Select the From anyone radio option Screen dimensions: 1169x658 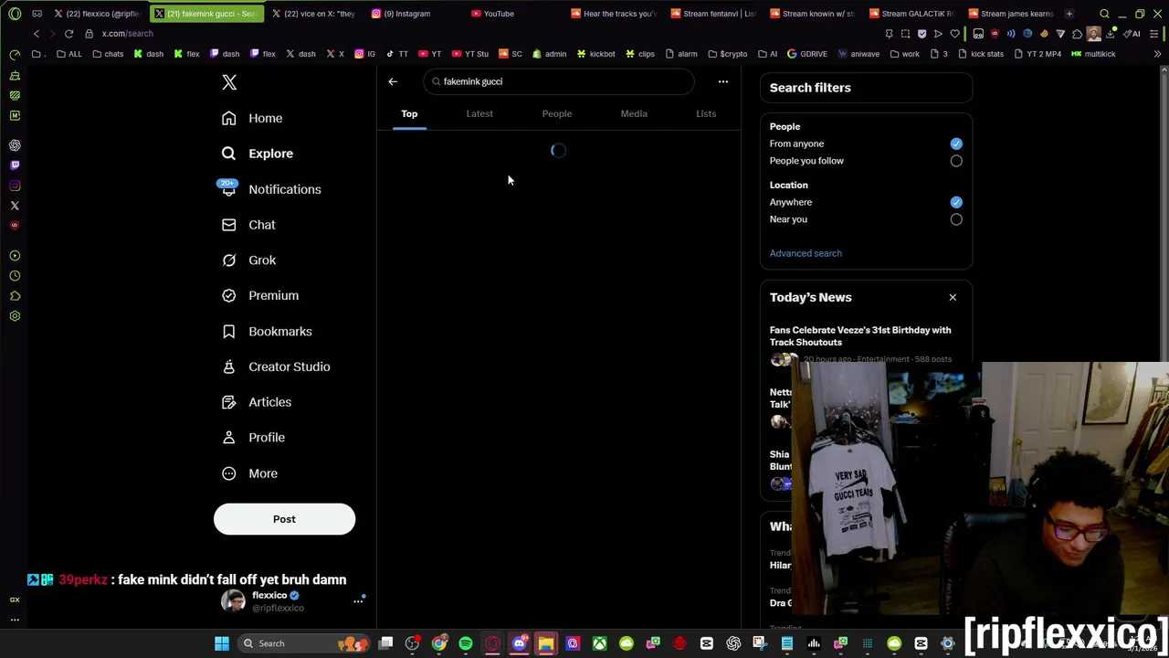pyautogui.click(x=956, y=143)
